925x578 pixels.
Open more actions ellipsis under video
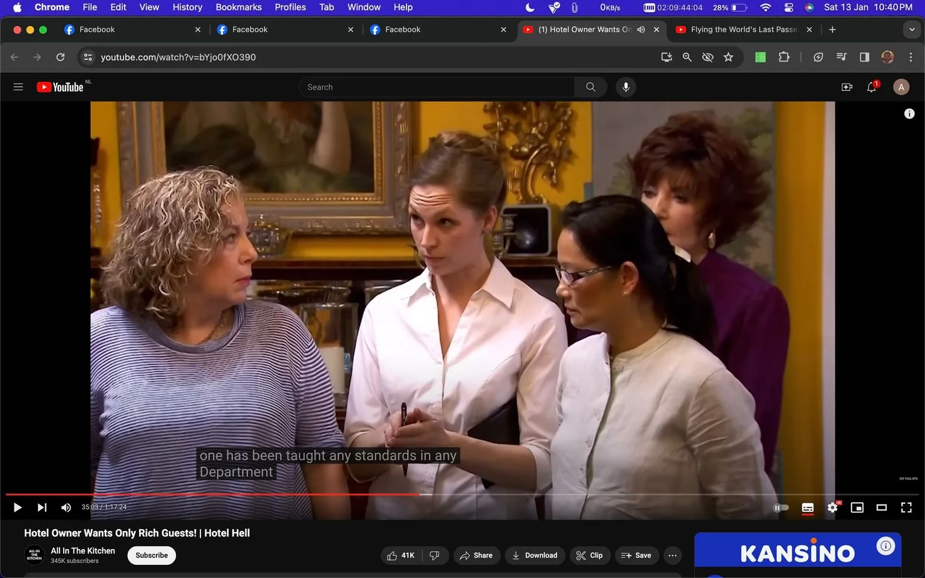coord(673,555)
